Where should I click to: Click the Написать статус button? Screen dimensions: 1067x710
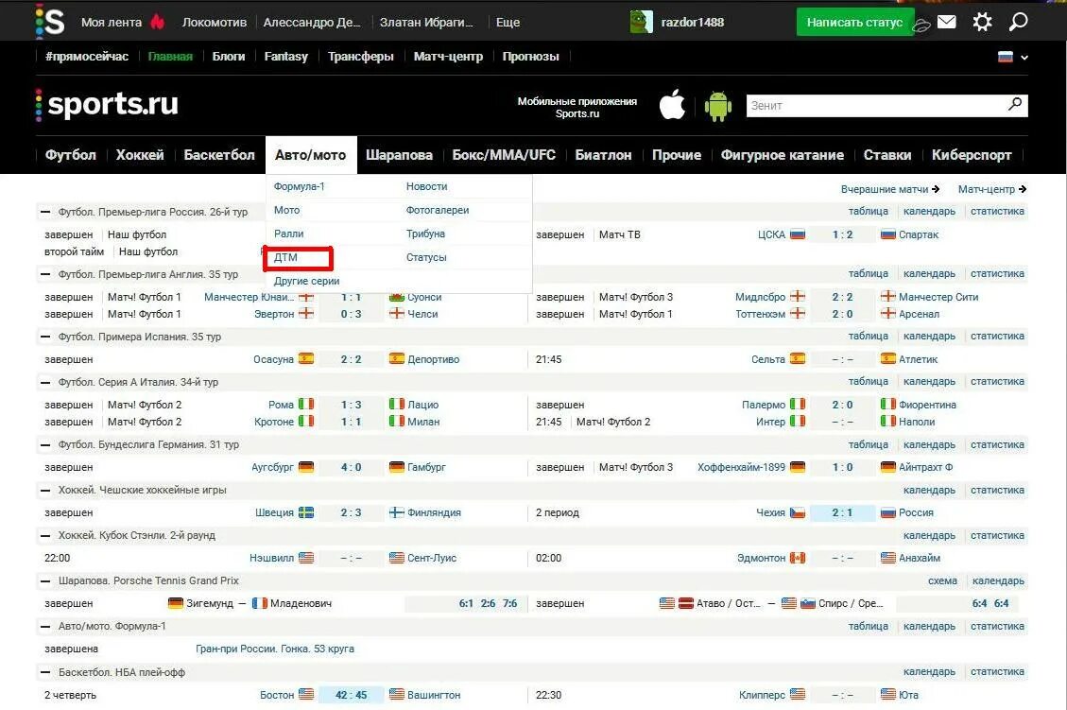[854, 23]
